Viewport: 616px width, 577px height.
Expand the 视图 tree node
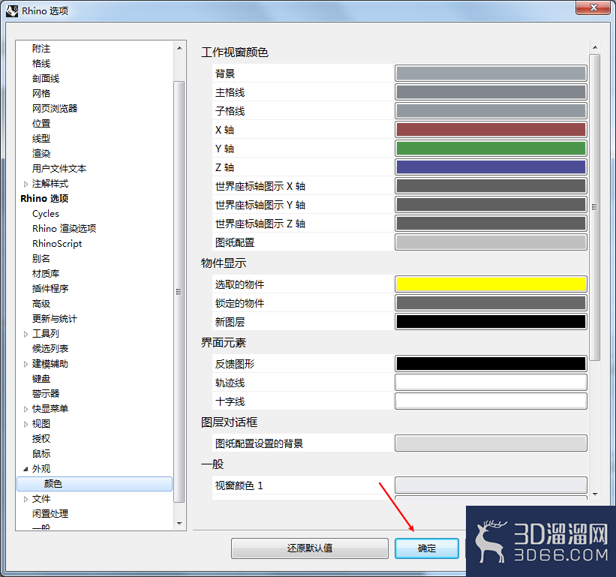pos(26,424)
